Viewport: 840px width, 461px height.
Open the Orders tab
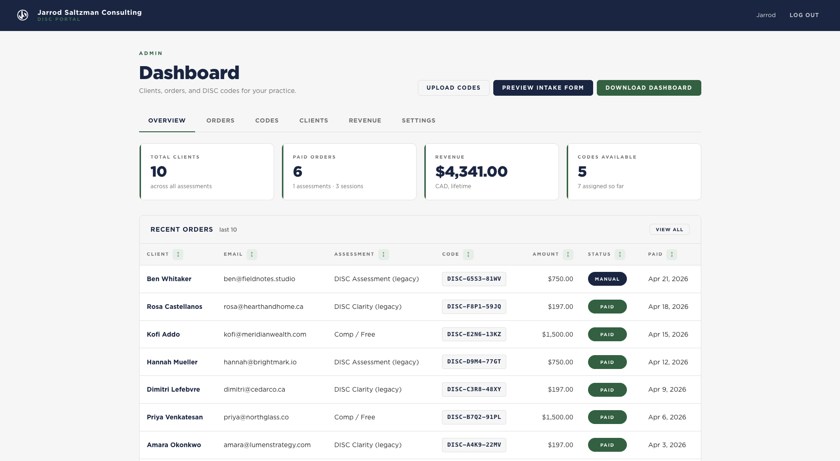pyautogui.click(x=221, y=121)
